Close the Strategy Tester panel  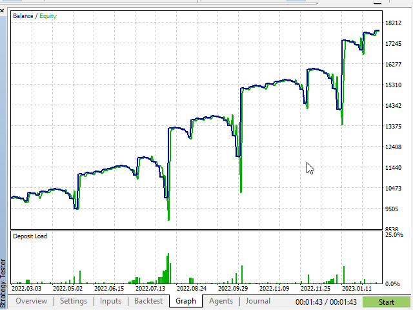pos(2,11)
